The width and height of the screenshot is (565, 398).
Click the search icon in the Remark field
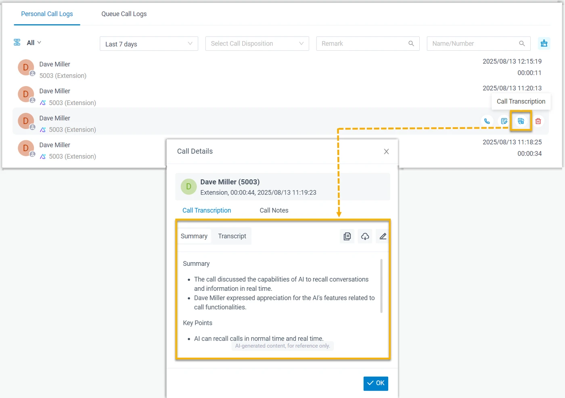pos(411,44)
